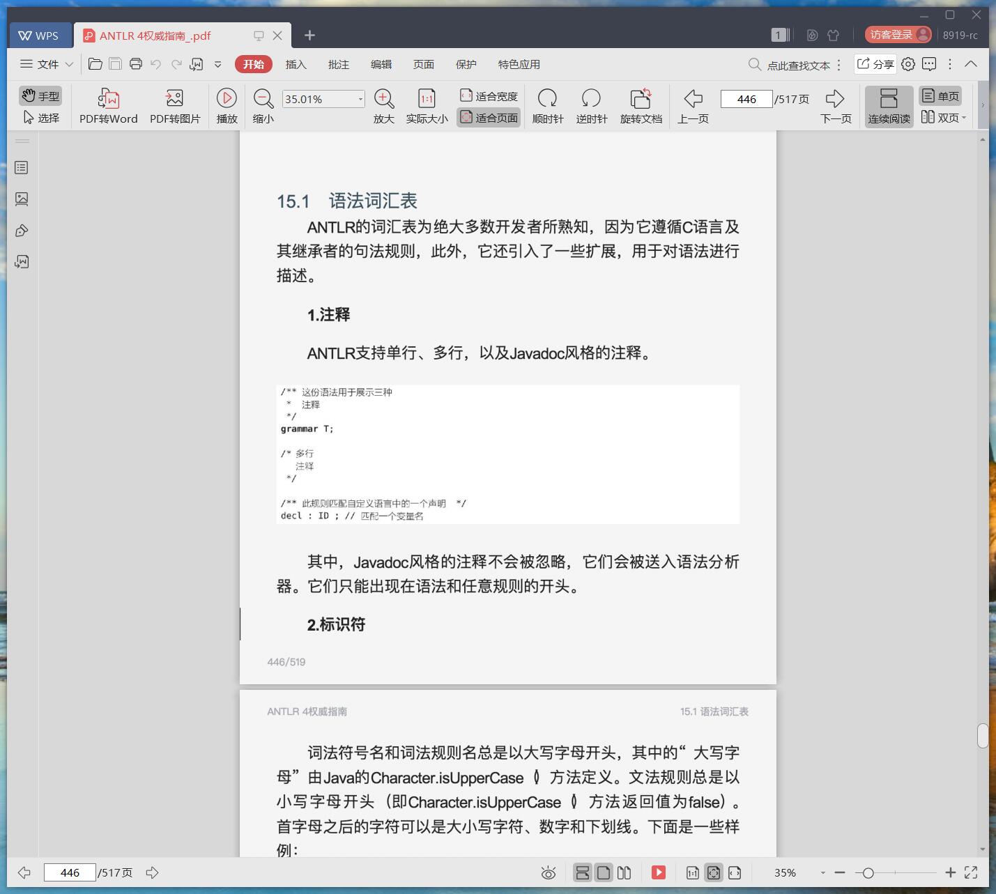
Task: Toggle eye-protection mode in the status bar
Action: [549, 872]
